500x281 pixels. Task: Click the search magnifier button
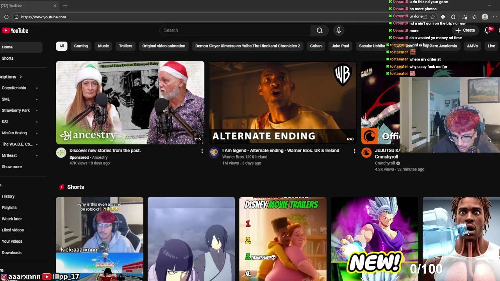click(320, 30)
